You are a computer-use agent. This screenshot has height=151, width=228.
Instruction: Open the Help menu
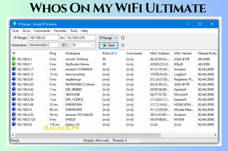click(x=84, y=31)
